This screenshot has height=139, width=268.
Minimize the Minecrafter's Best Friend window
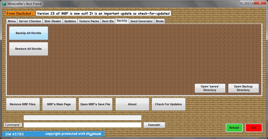point(243,3)
